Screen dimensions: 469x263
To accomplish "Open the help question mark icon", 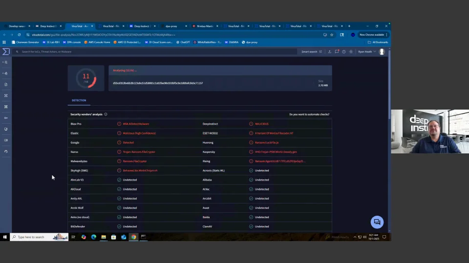I will 343,52.
